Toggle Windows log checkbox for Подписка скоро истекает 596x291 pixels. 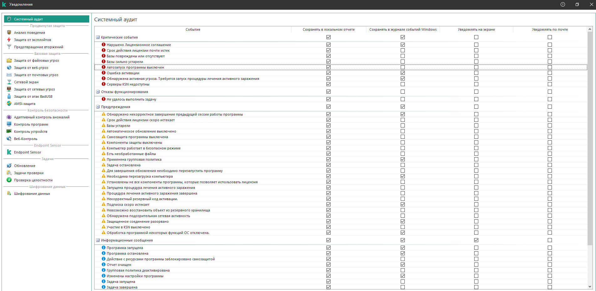[403, 205]
